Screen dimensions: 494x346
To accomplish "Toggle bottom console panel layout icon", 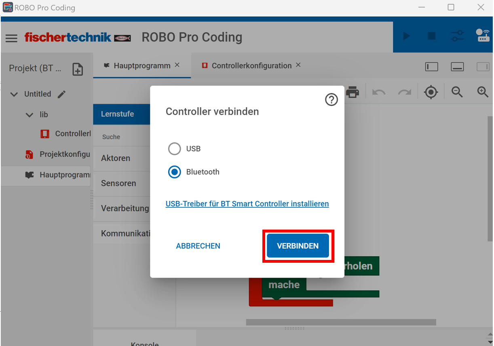I will [457, 67].
